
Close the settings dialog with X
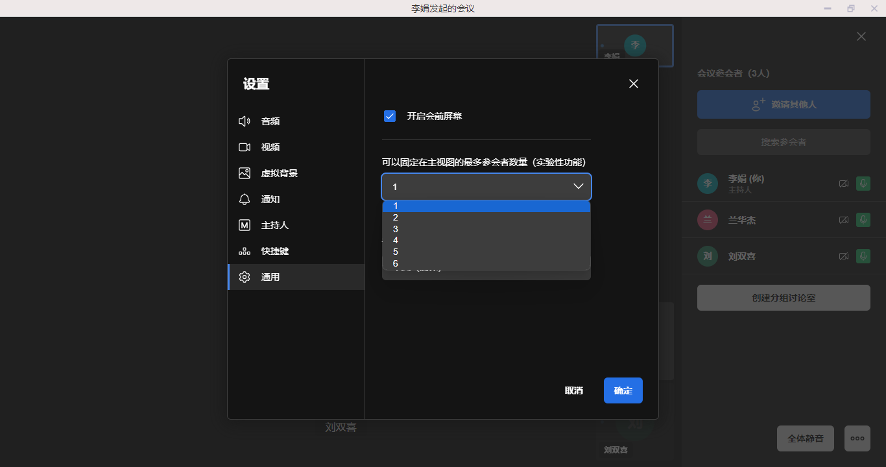point(634,84)
